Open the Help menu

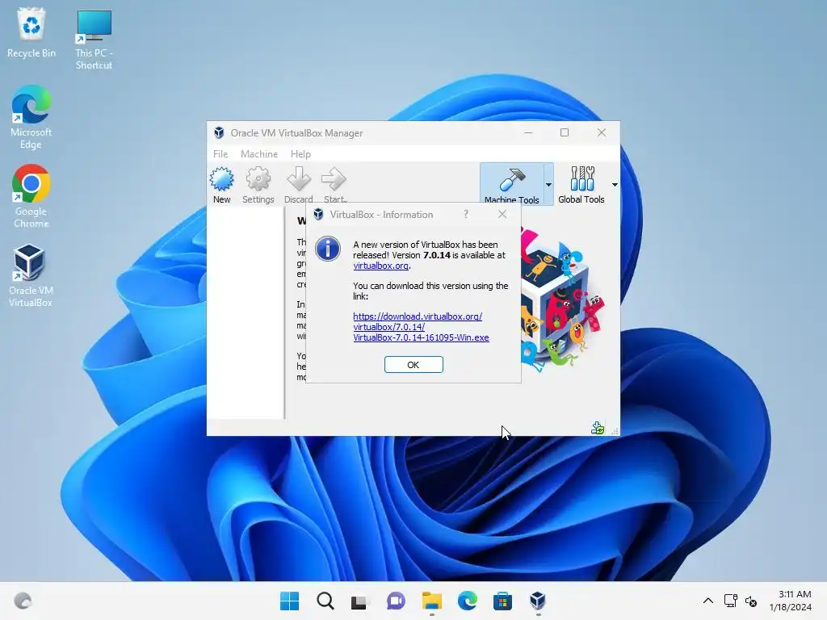pos(300,154)
